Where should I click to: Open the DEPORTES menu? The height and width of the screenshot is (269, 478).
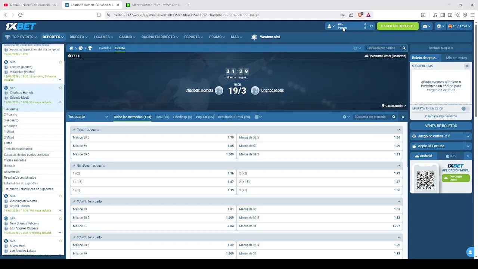(x=53, y=37)
